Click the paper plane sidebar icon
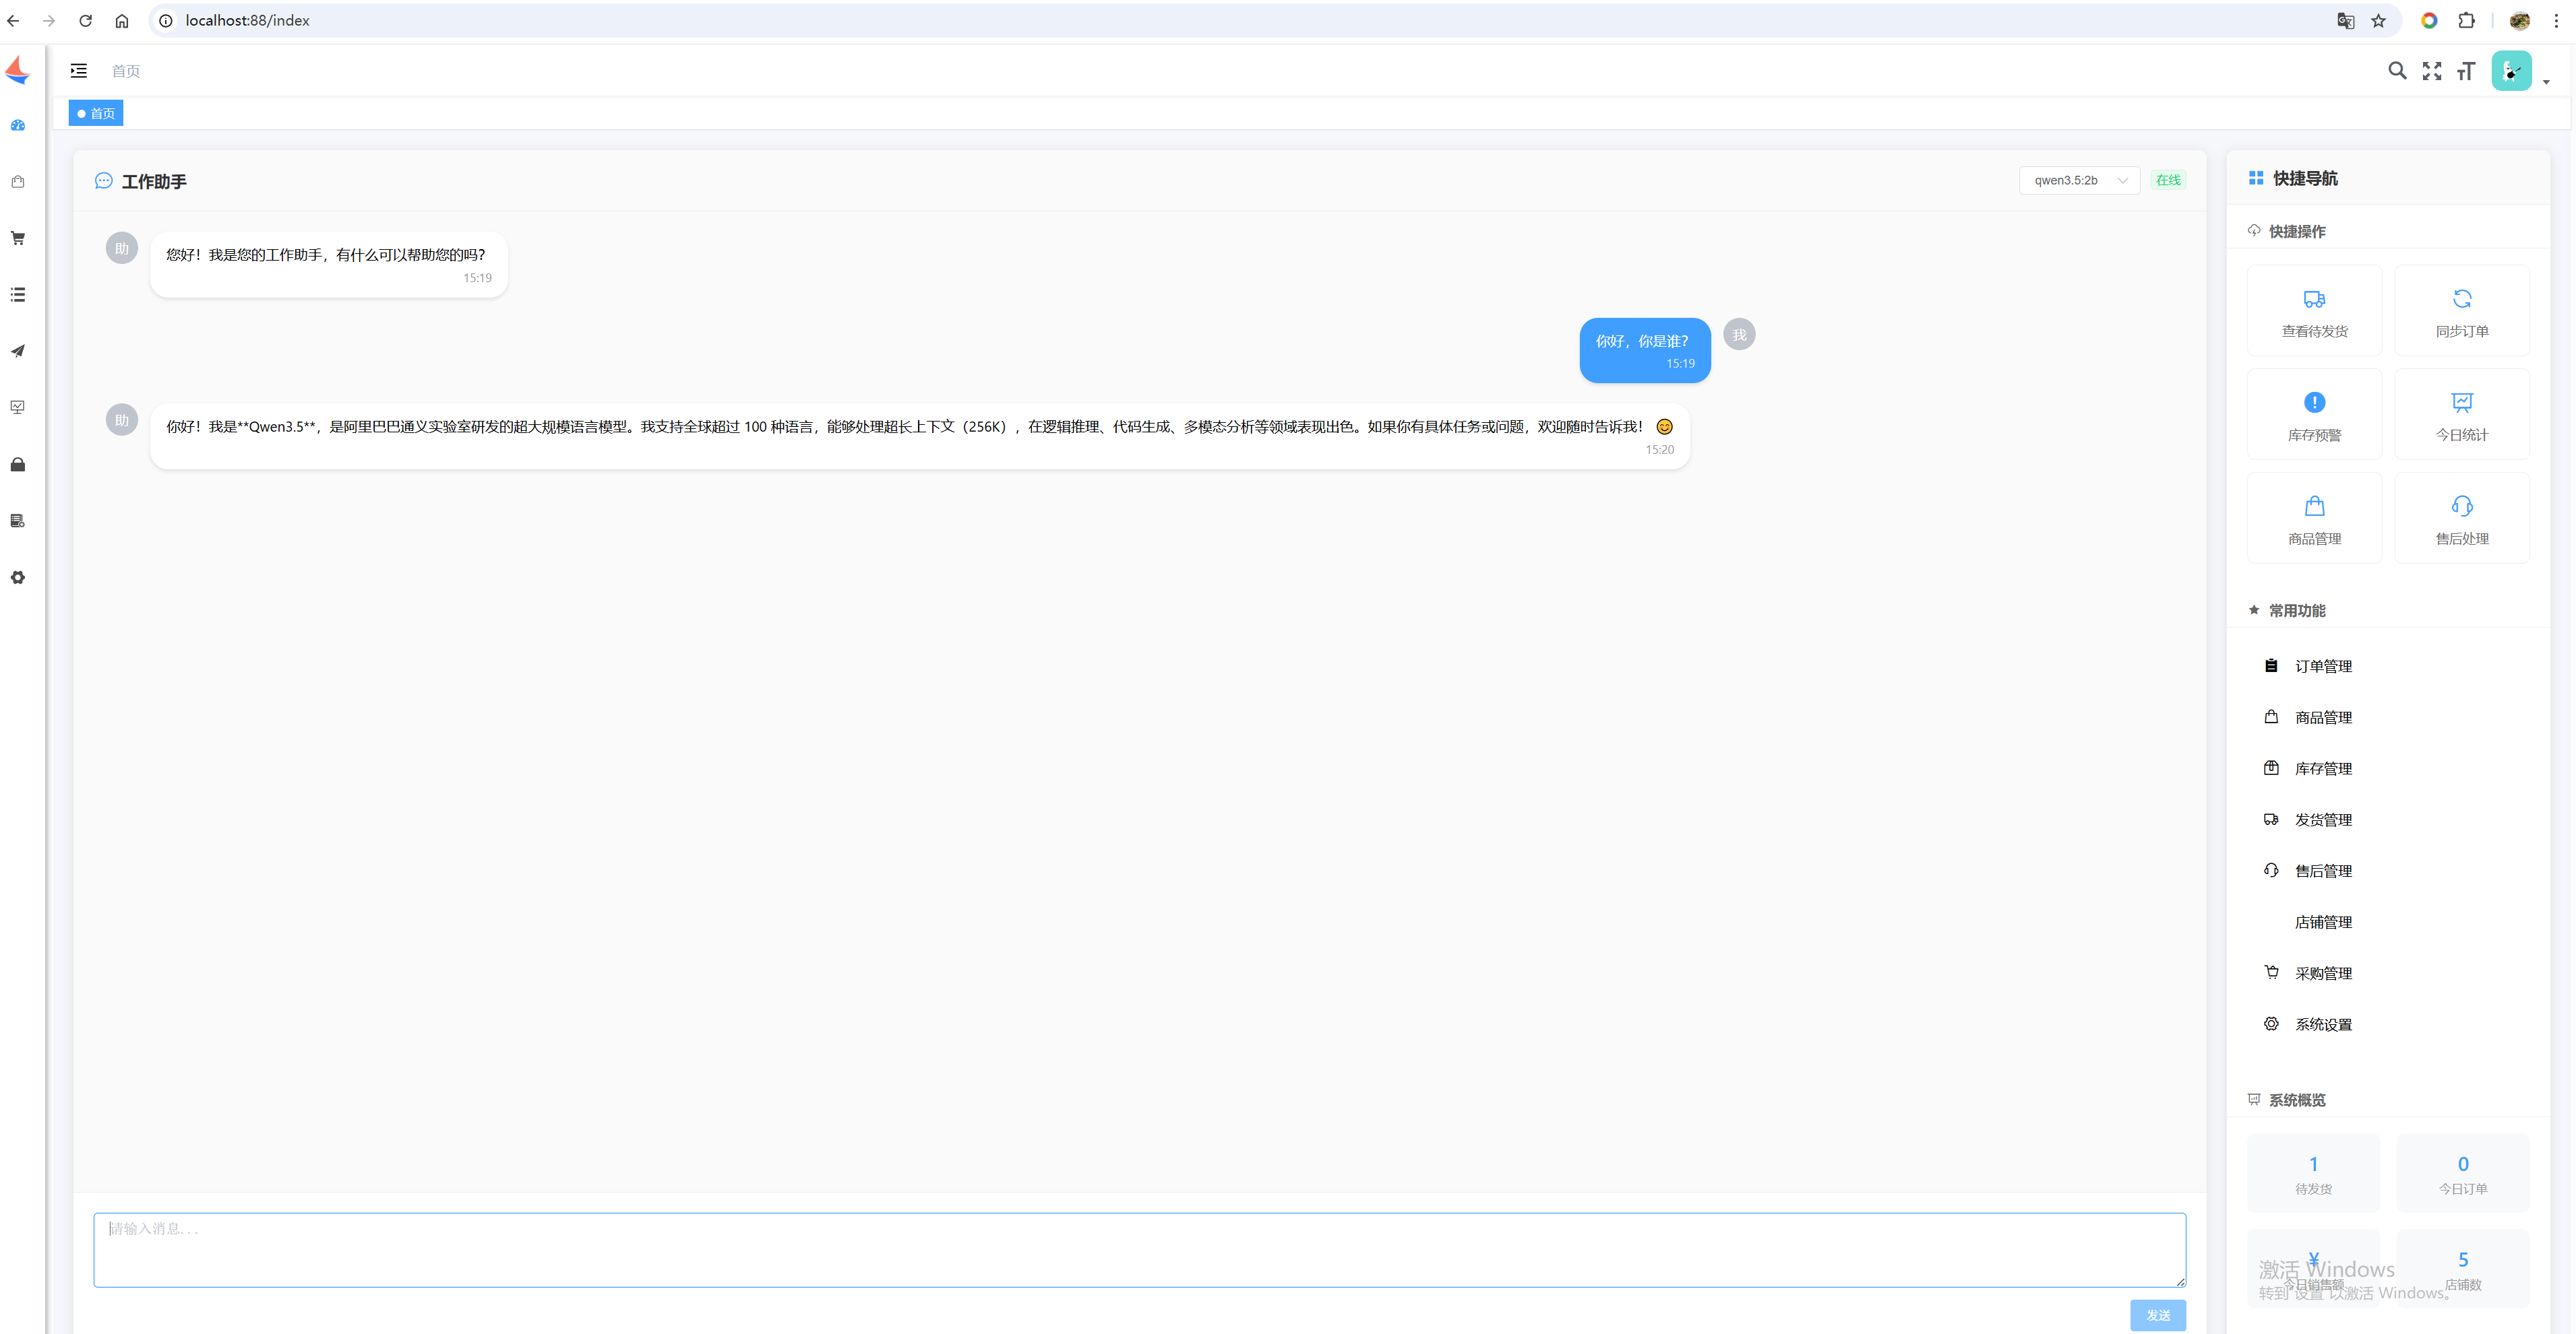 coord(18,352)
